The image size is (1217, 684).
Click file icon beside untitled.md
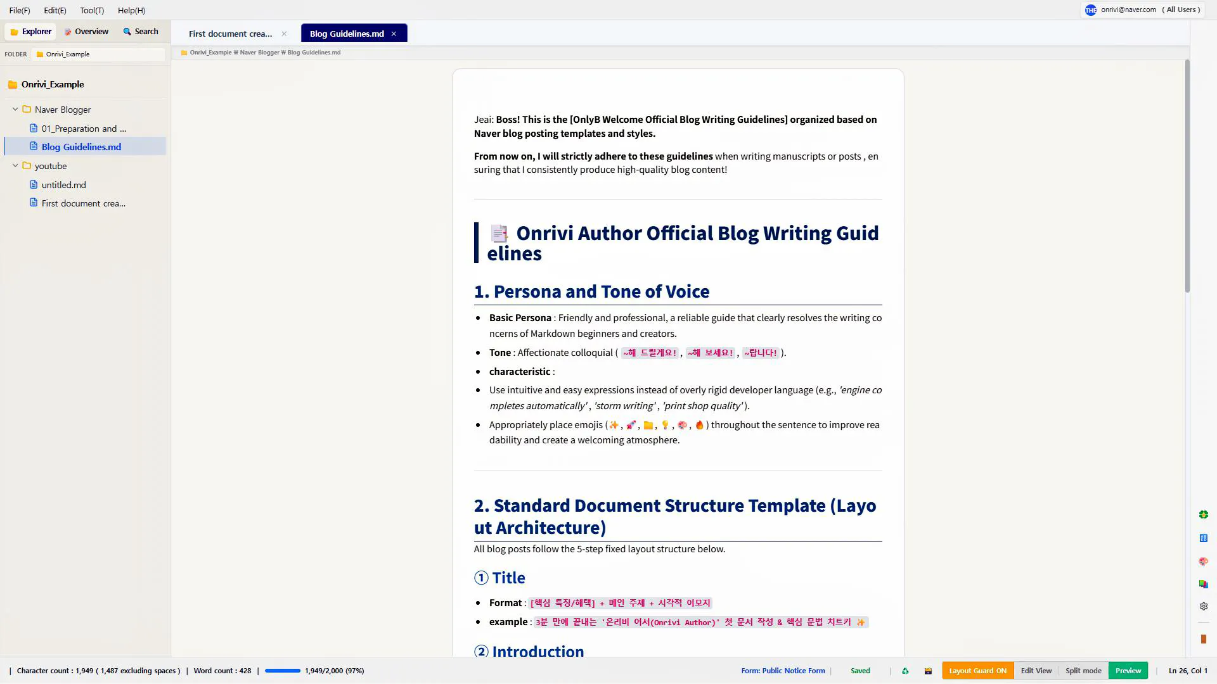pyautogui.click(x=34, y=185)
